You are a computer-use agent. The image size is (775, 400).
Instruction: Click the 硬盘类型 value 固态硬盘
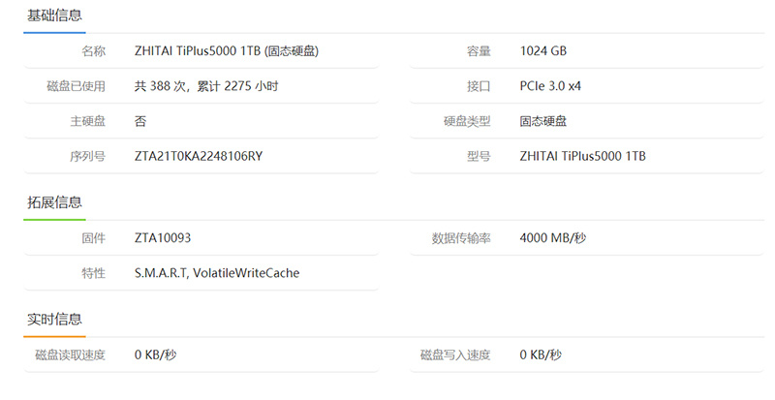point(543,121)
